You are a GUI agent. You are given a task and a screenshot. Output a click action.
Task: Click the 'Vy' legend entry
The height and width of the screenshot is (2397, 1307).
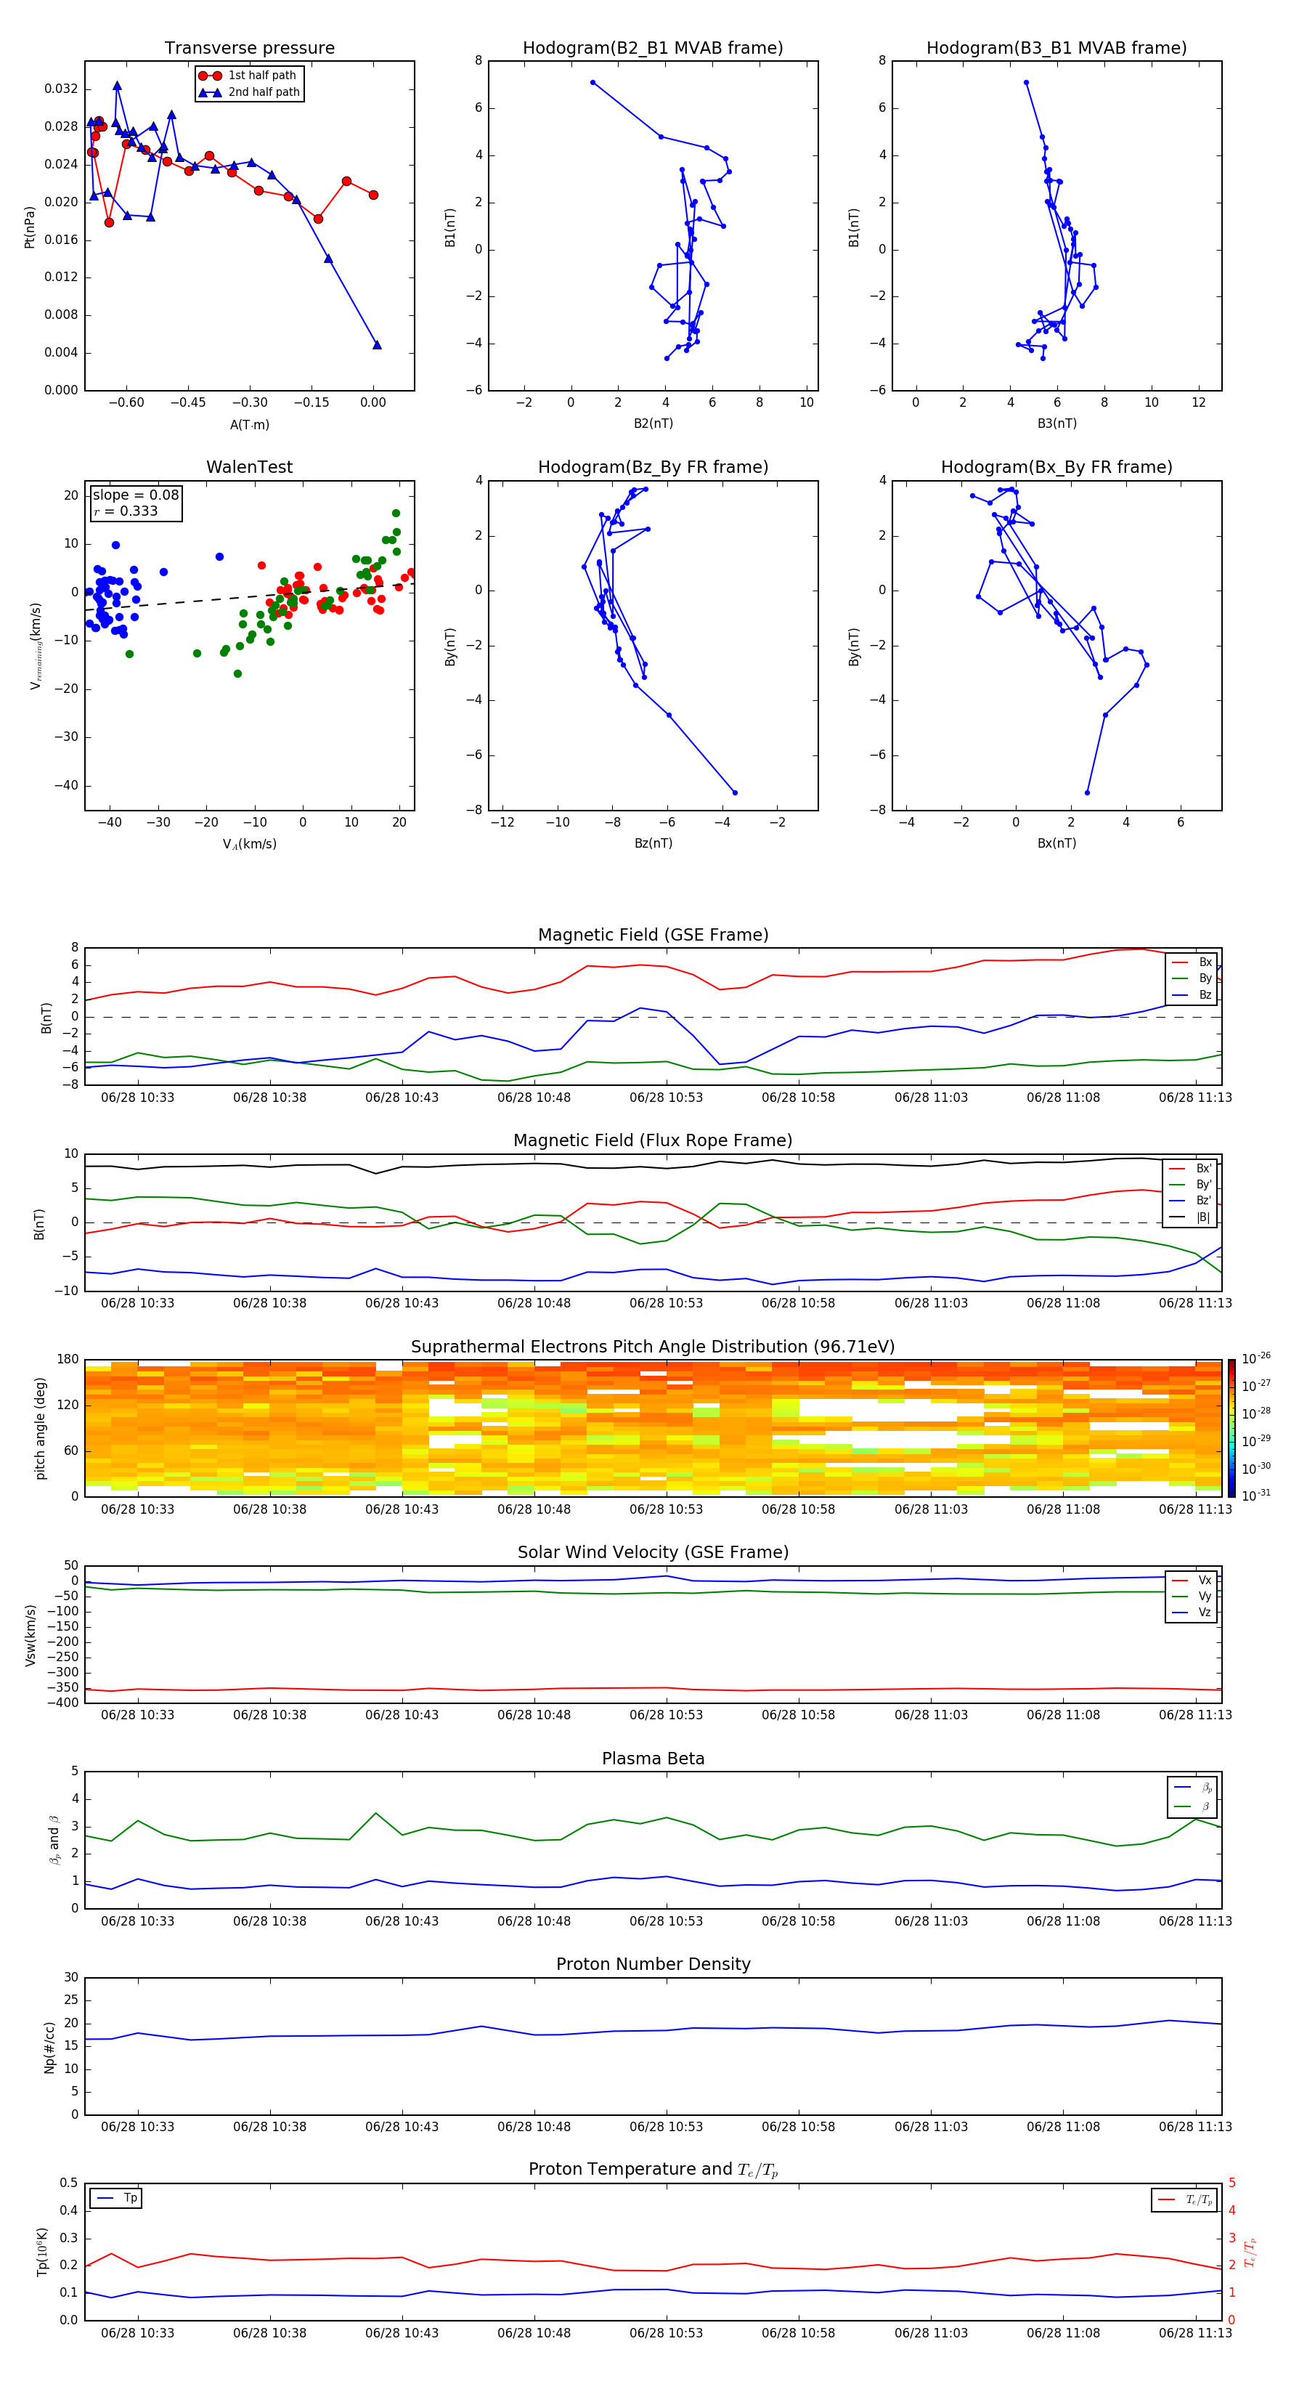click(x=1192, y=1596)
